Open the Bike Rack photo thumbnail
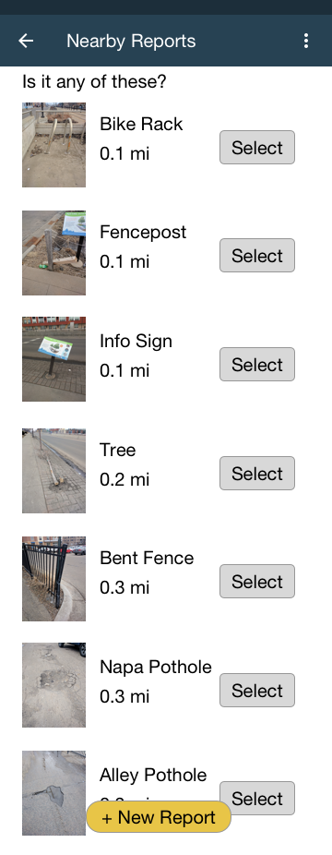332x855 pixels. click(x=53, y=145)
